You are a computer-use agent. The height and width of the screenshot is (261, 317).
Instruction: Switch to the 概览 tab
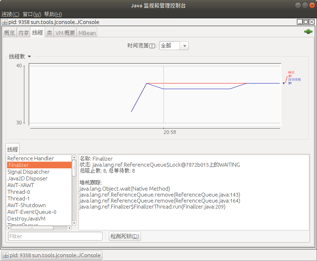pyautogui.click(x=9, y=32)
